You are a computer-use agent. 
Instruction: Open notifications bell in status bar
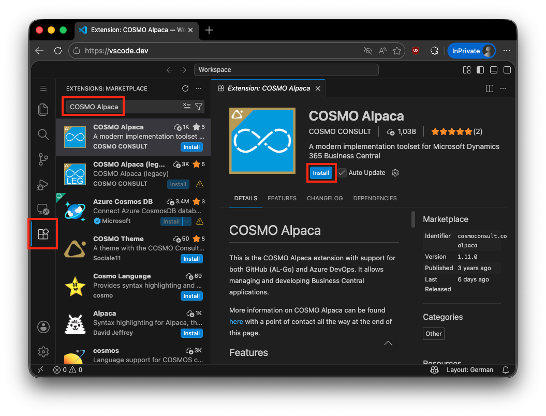pyautogui.click(x=506, y=370)
